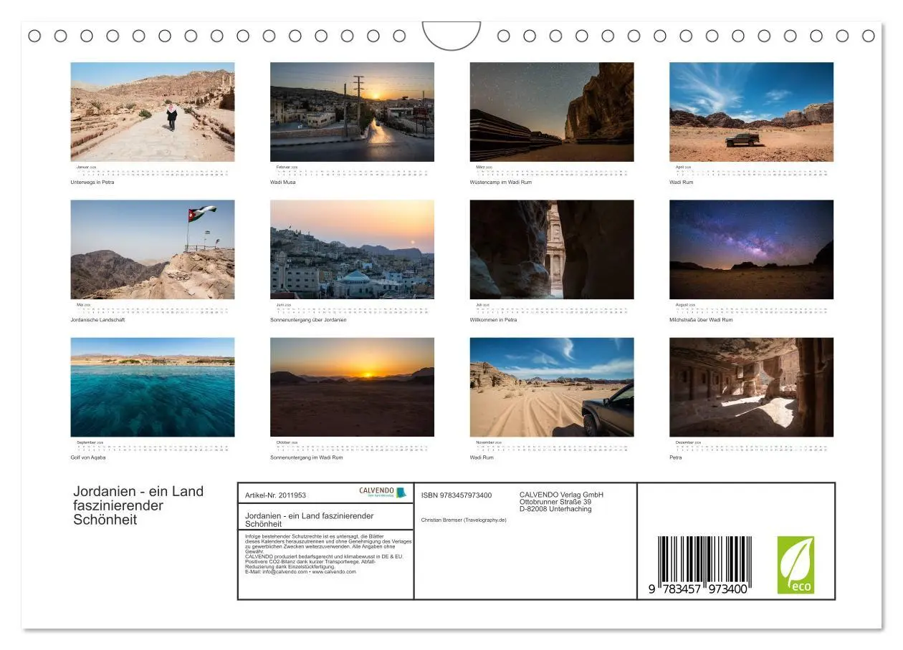Click the 'Januar' month label
This screenshot has width=903, height=650.
pos(83,167)
